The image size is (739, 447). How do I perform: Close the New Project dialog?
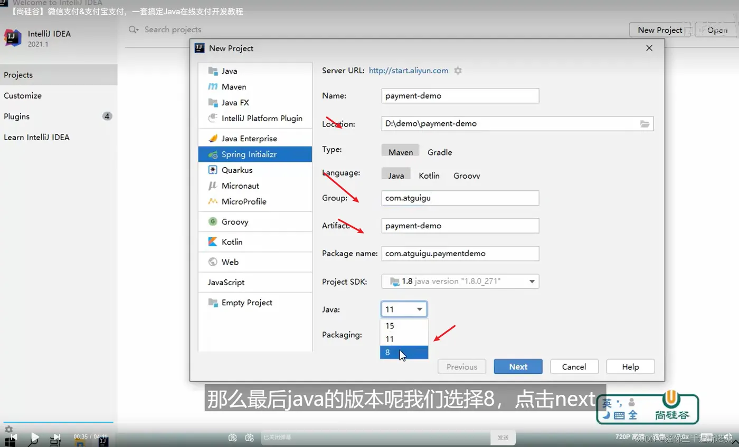tap(649, 48)
